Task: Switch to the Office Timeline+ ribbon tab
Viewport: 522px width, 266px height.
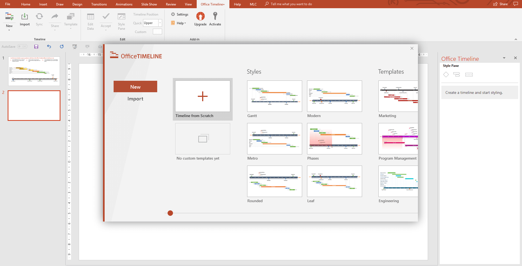Action: pos(213,4)
